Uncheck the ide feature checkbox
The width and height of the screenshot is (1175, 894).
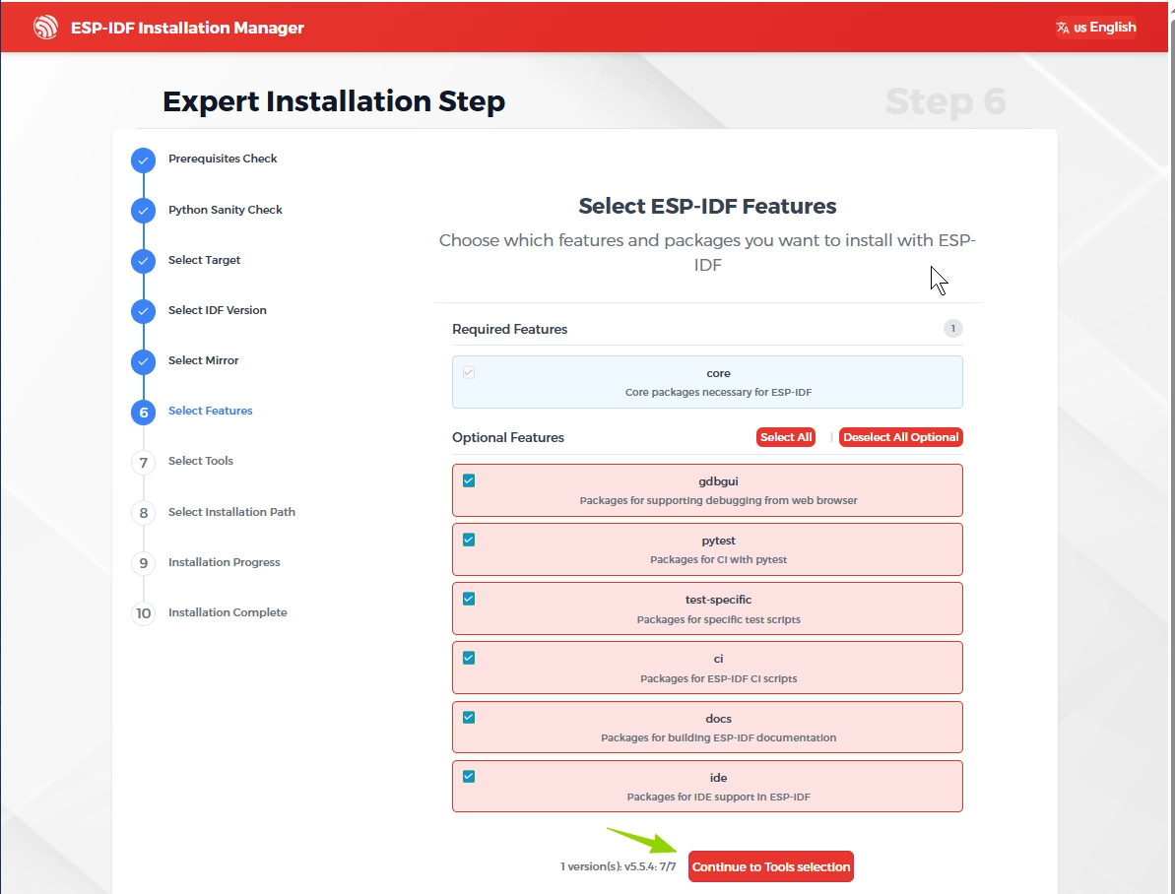click(x=469, y=777)
